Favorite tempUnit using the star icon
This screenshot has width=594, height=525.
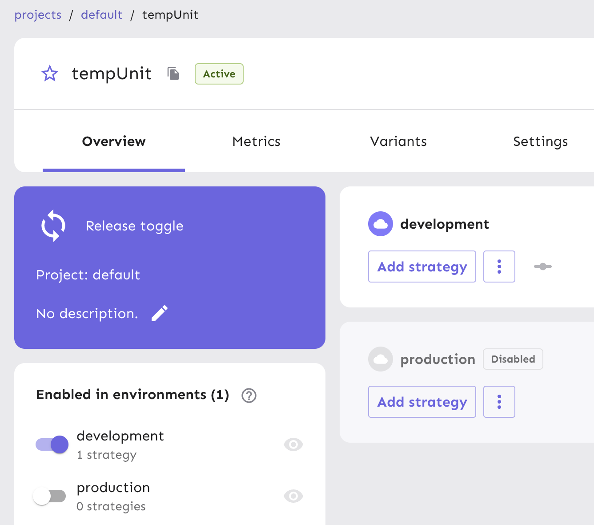tap(49, 74)
